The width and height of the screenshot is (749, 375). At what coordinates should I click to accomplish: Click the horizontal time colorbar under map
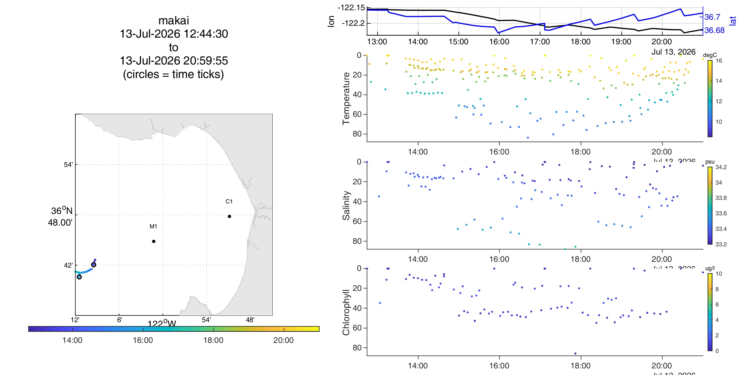(x=174, y=329)
